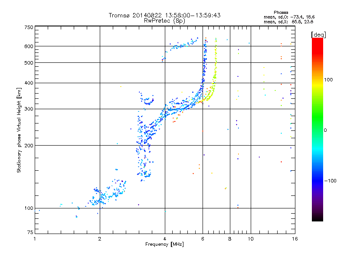Click the '10' tick label on the frequency axis

click(x=251, y=239)
